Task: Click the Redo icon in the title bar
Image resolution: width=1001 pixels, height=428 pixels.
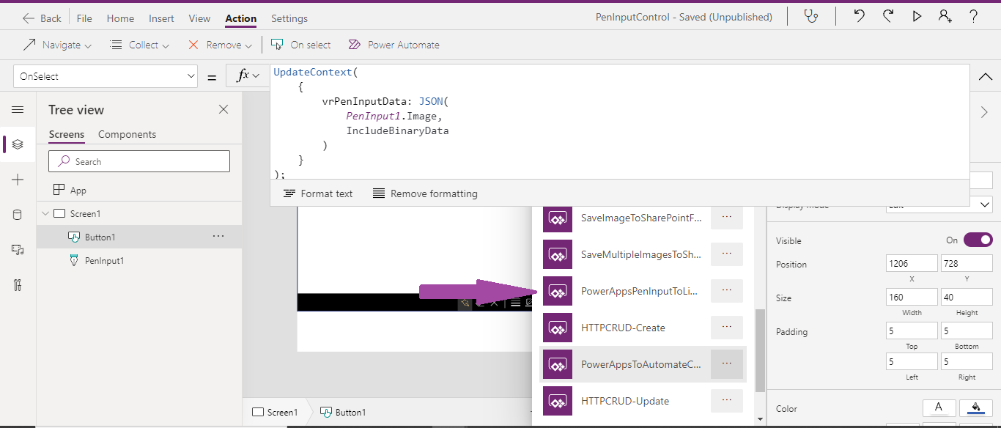Action: tap(887, 16)
